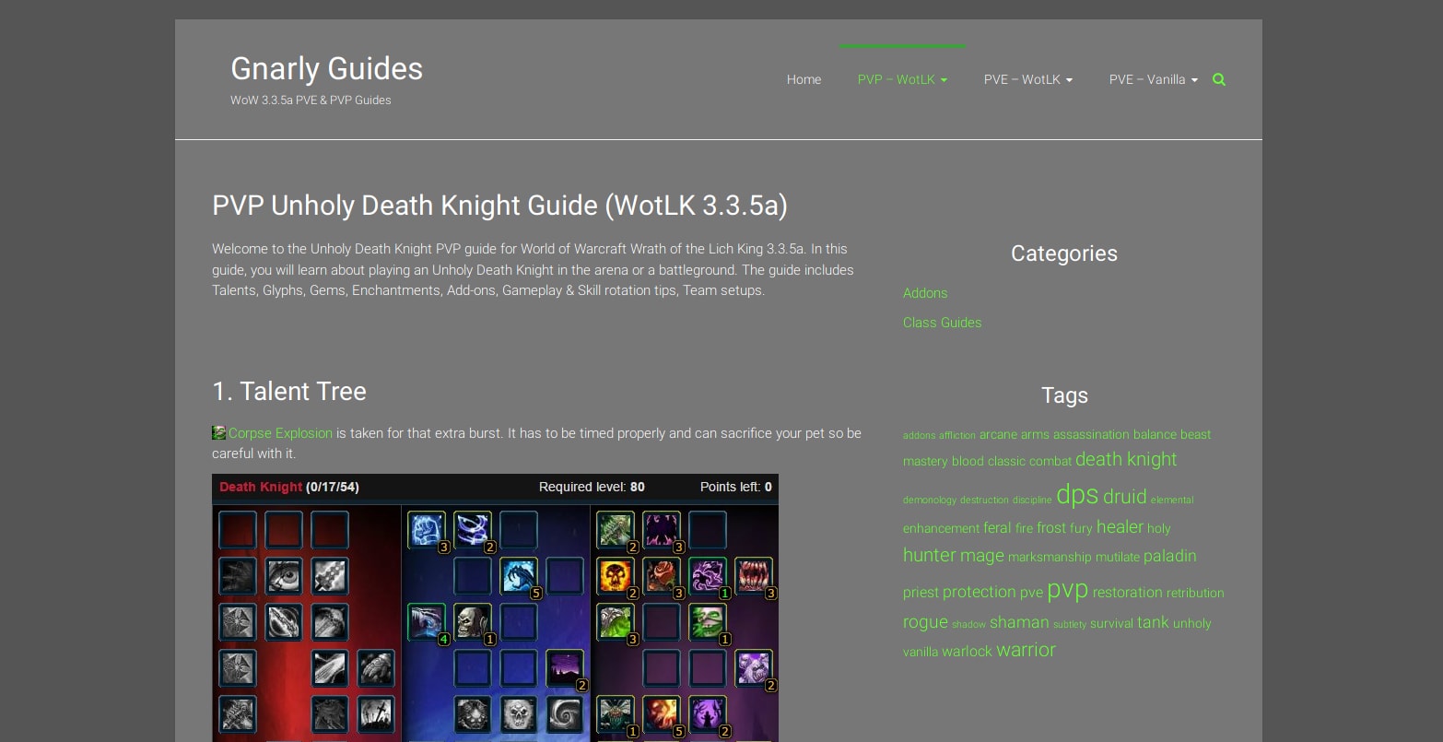
Task: Follow the Corpse Explosion text link
Action: click(x=280, y=433)
